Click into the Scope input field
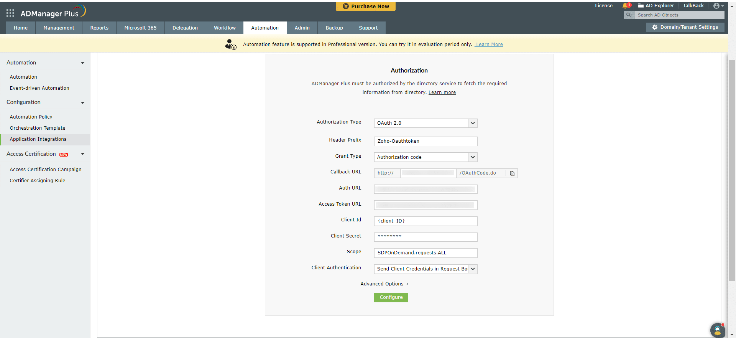Image resolution: width=736 pixels, height=338 pixels. point(426,253)
